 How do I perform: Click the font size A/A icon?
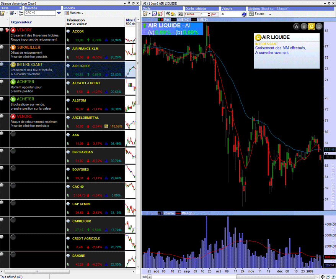21,13
